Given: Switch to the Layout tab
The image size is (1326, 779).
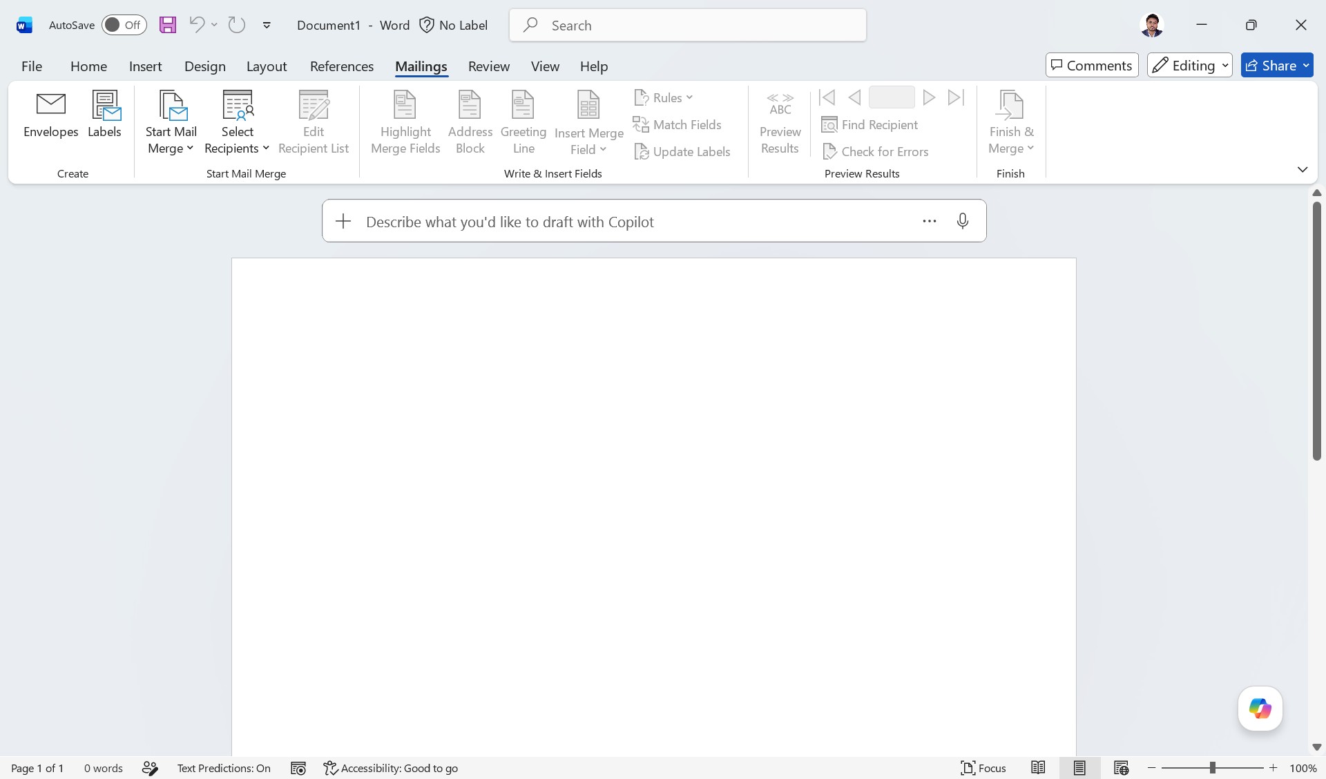Looking at the screenshot, I should tap(267, 66).
